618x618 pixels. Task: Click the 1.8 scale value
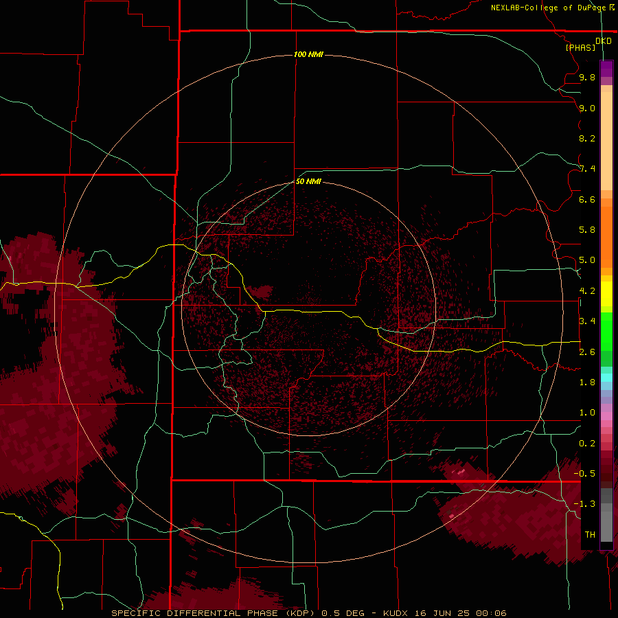pyautogui.click(x=587, y=382)
